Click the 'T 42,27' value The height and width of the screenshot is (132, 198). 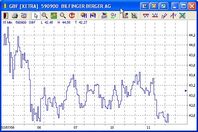[x=81, y=23]
